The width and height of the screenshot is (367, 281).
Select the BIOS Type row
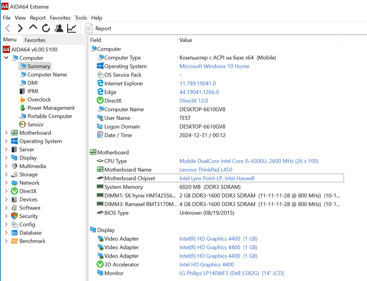220,213
